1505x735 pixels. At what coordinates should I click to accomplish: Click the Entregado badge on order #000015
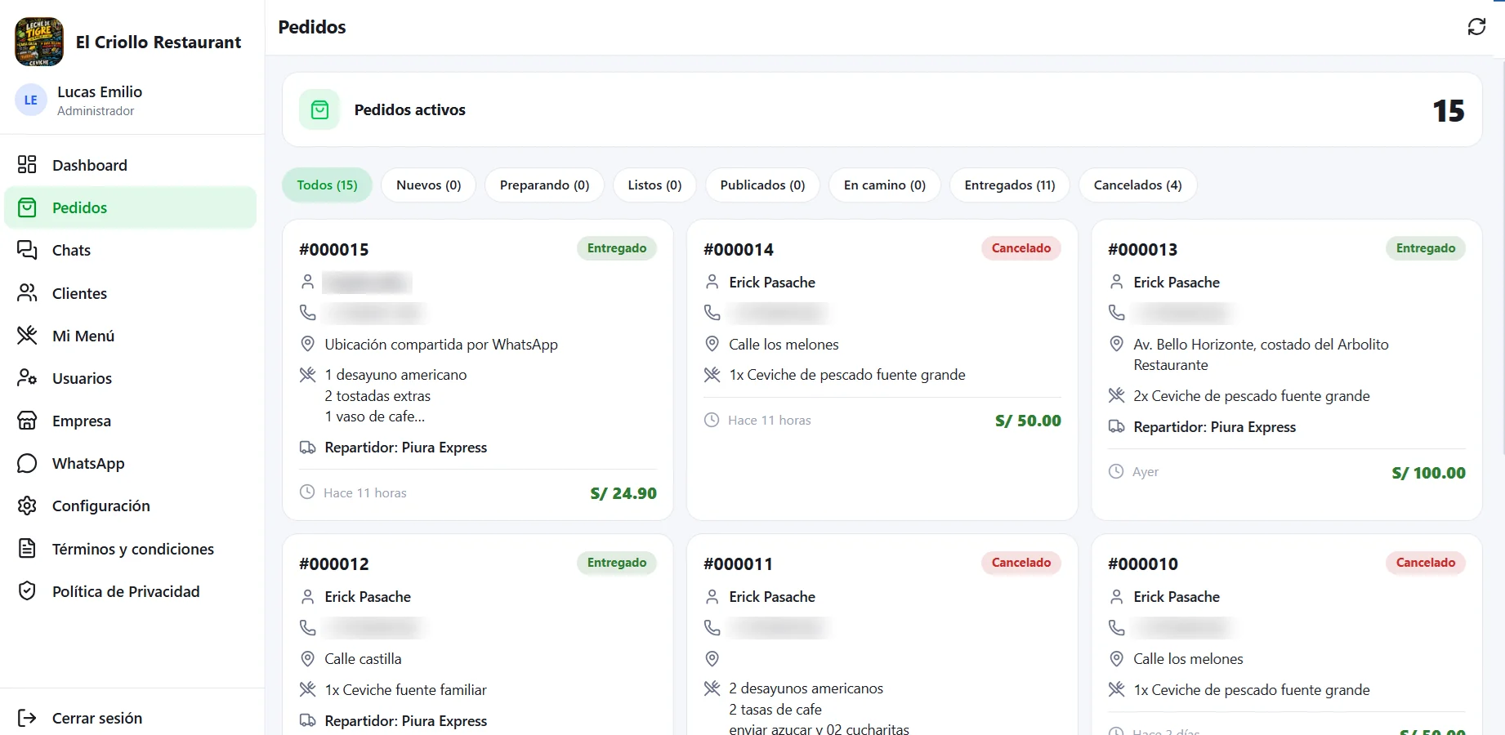pos(617,248)
